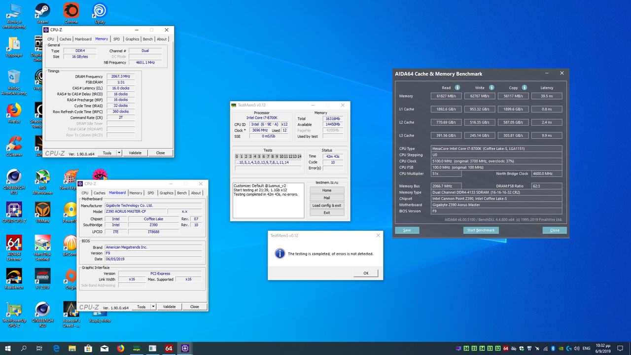Click the ENG language indicator in tray

pos(586,348)
